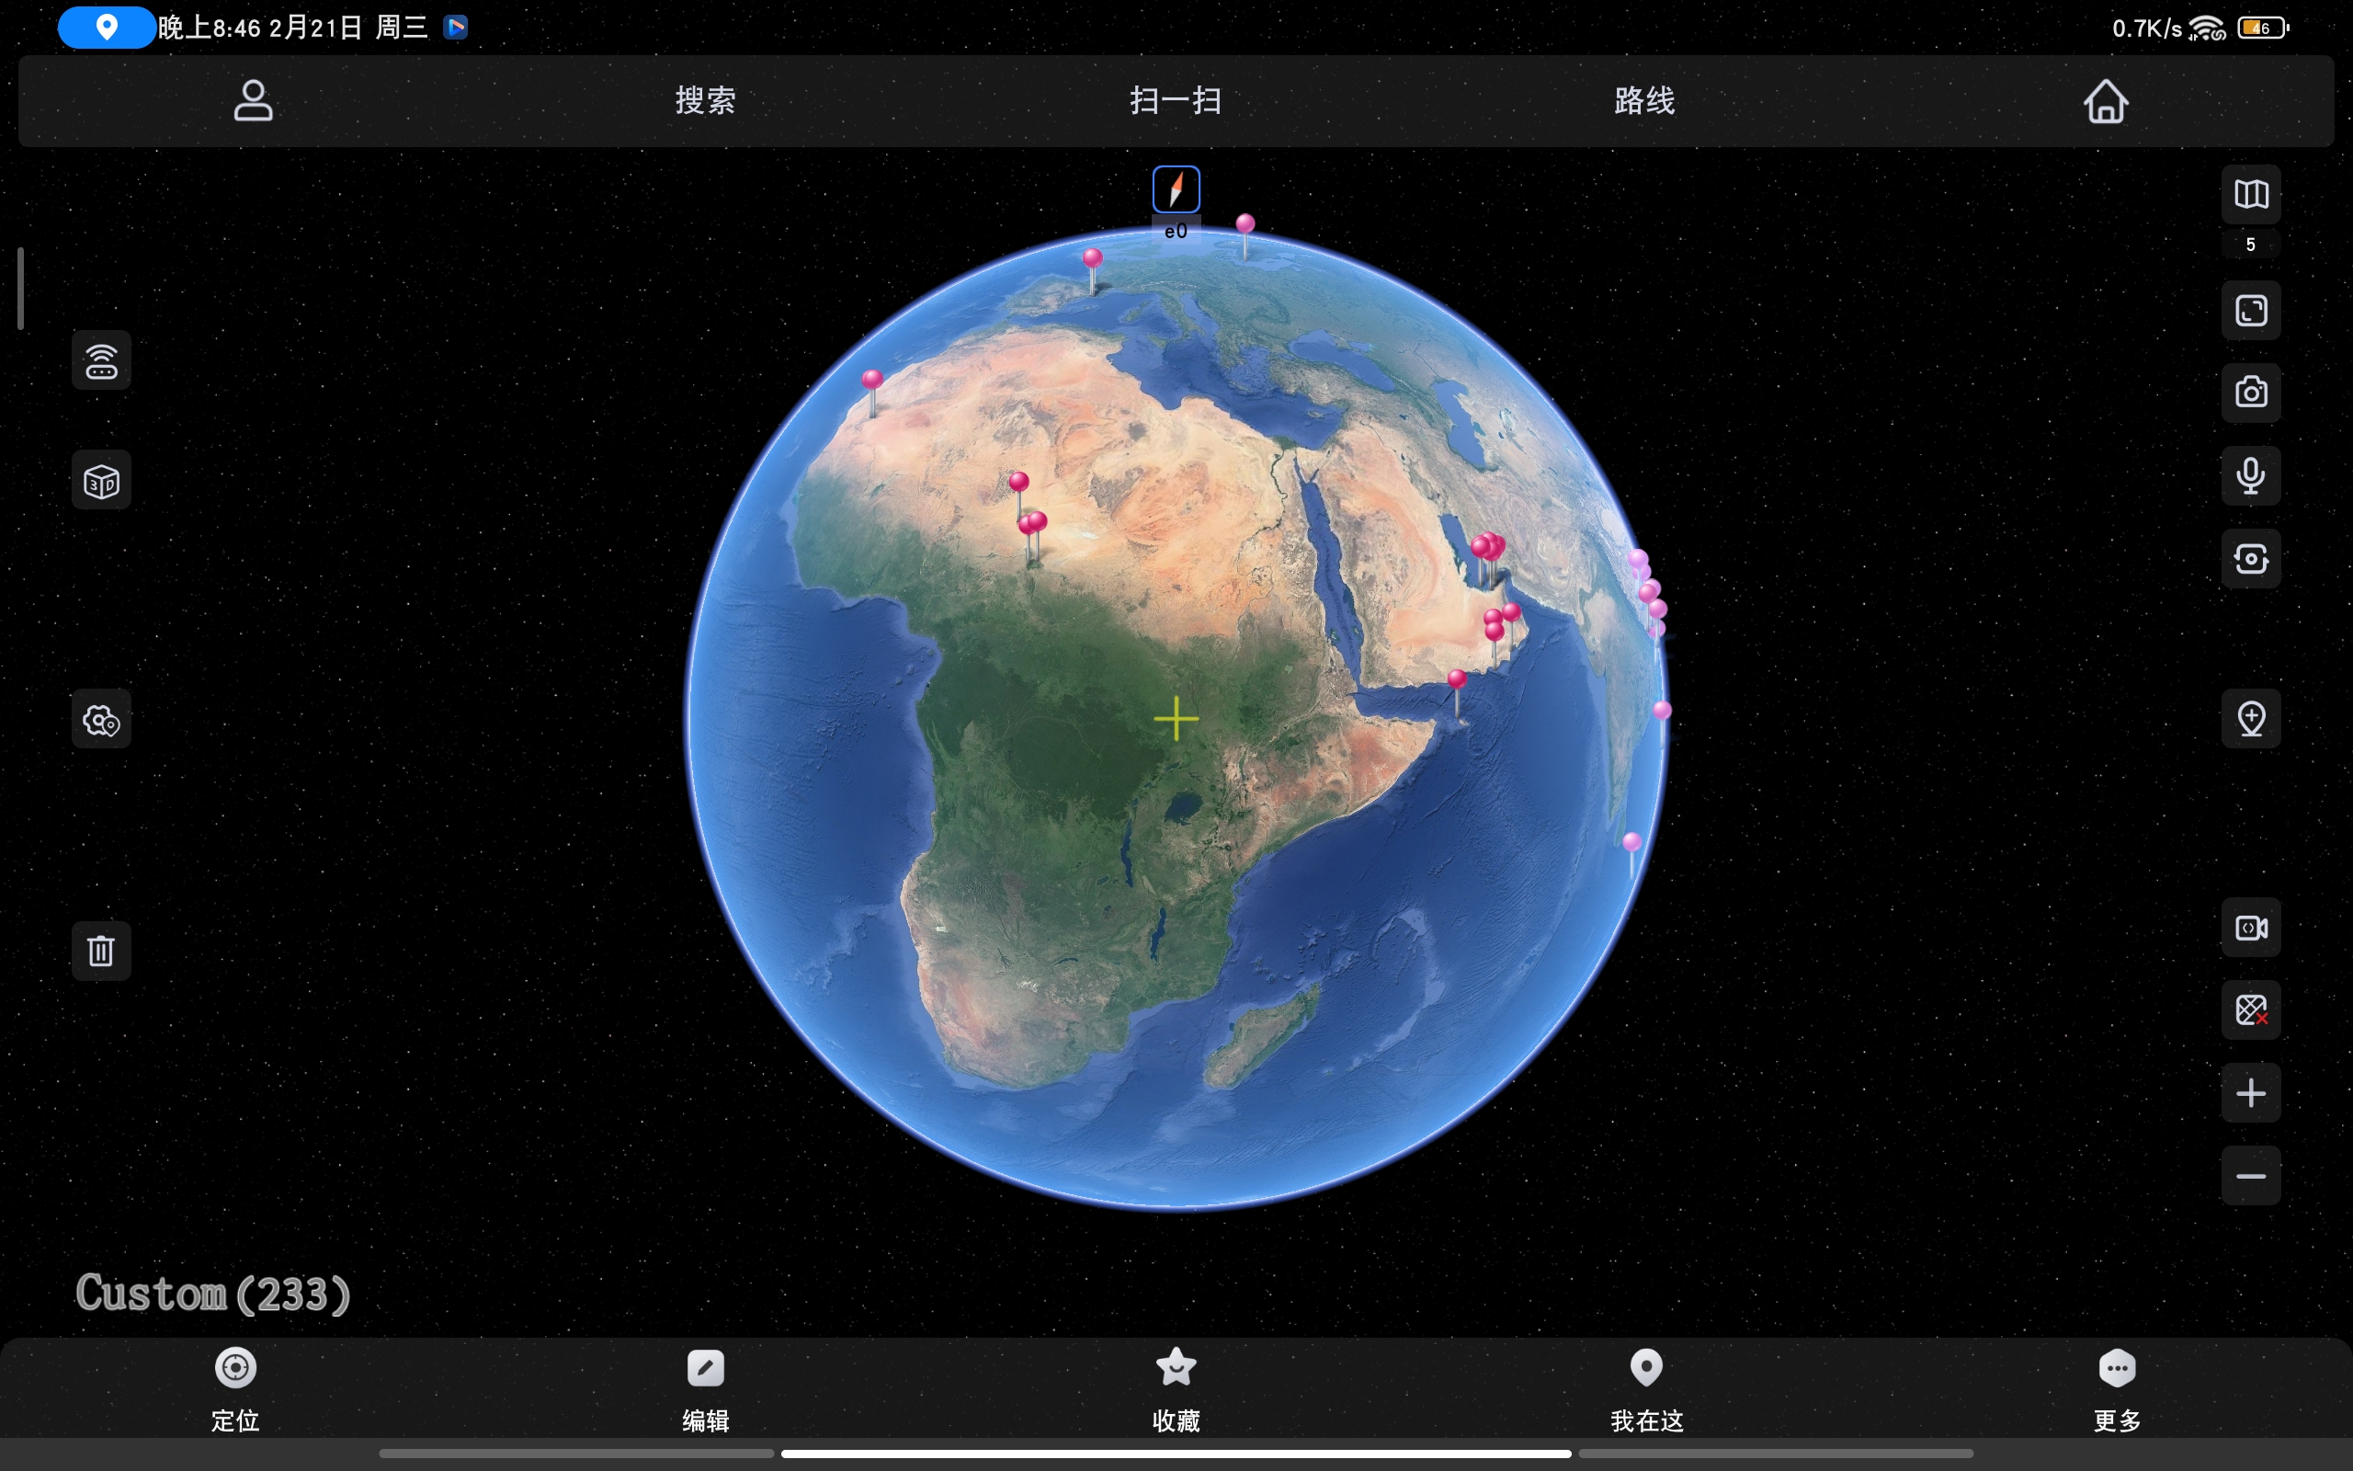The image size is (2353, 1471).
Task: Click the yellow crosshair at globe center
Action: tap(1176, 719)
